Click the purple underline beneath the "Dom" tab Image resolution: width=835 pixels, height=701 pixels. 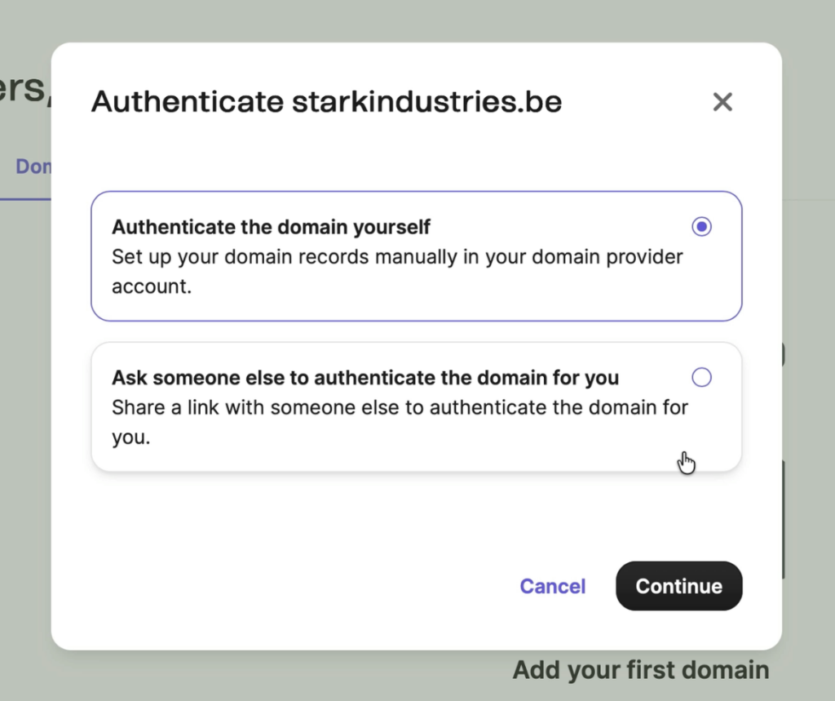pyautogui.click(x=25, y=198)
